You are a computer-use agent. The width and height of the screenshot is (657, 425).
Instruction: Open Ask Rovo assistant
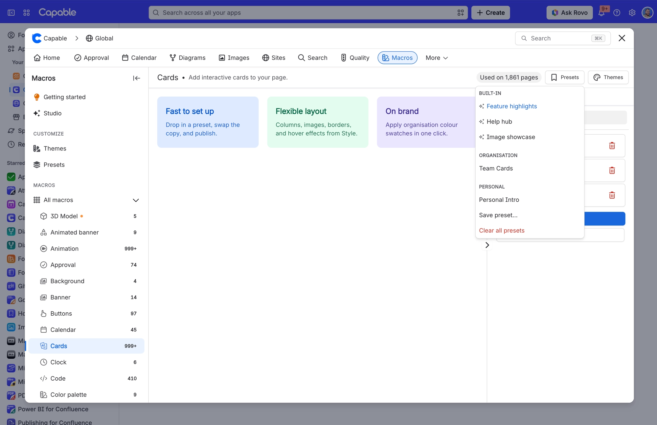[570, 12]
